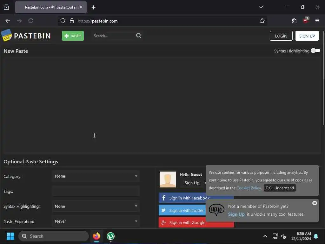The width and height of the screenshot is (325, 244).
Task: Open the taskbar clock and date
Action: tap(301, 236)
